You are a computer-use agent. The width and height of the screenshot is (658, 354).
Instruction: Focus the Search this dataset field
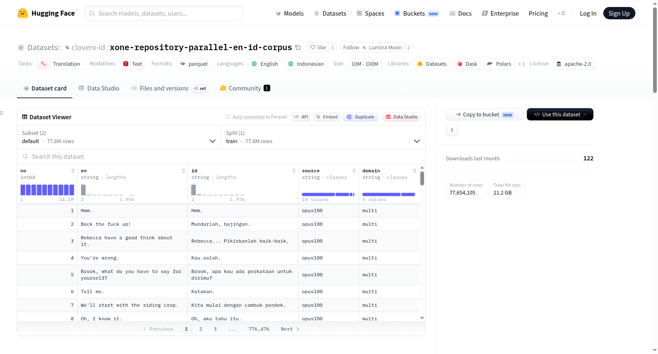click(x=221, y=156)
